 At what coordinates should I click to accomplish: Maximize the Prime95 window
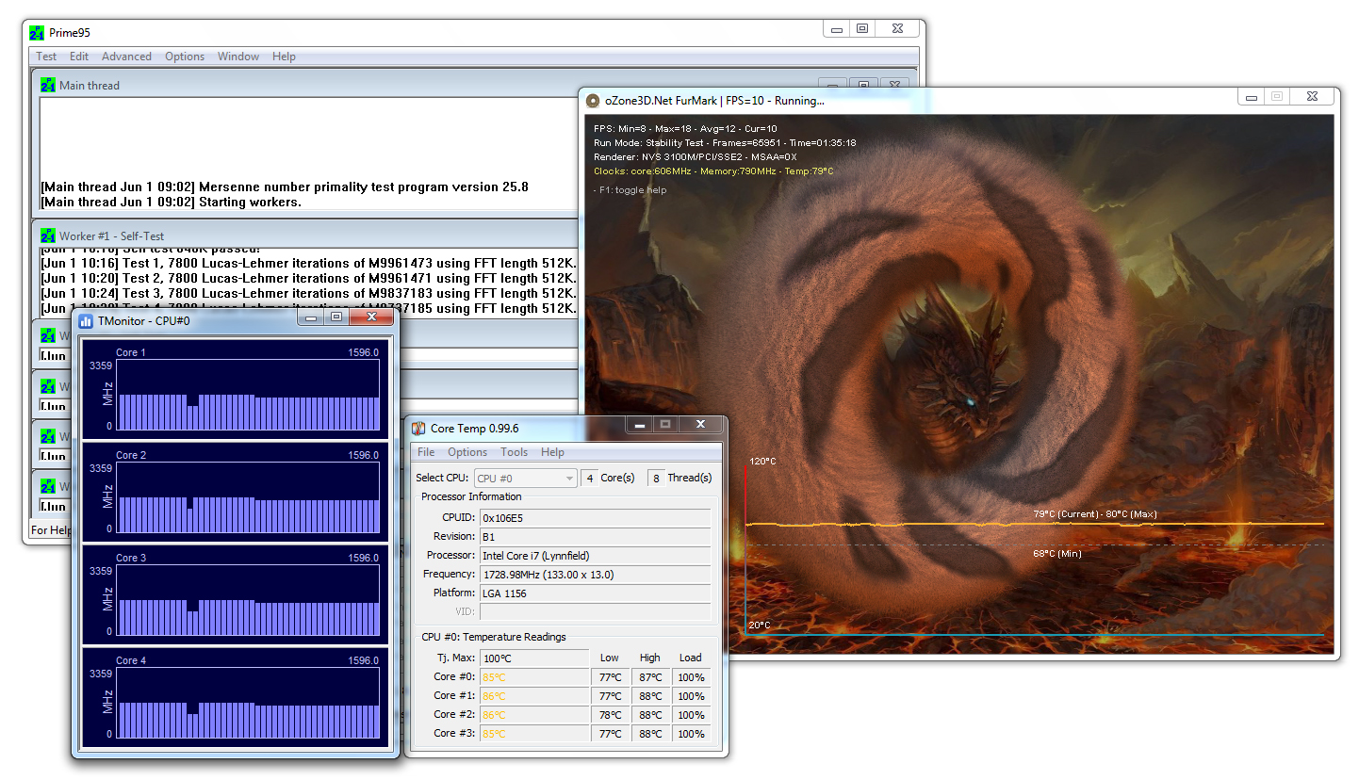[x=862, y=29]
